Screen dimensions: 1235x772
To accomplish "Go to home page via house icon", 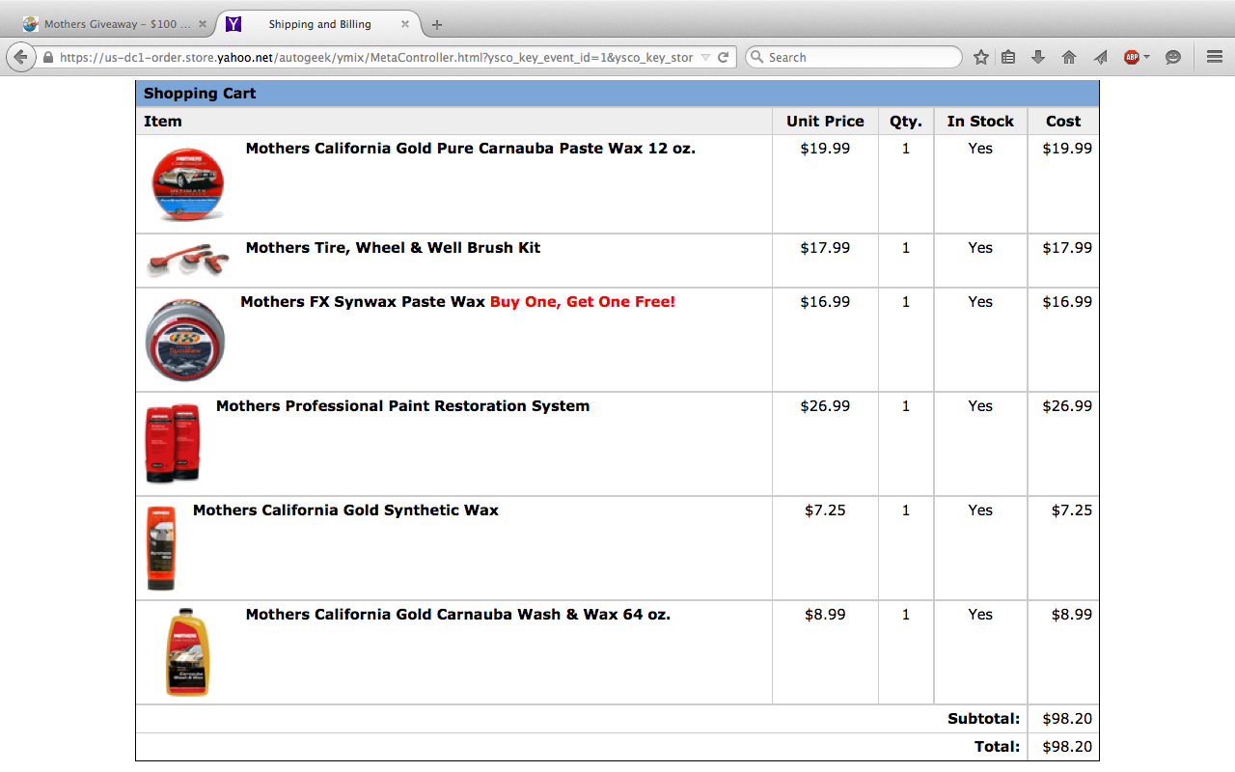I will [x=1069, y=57].
